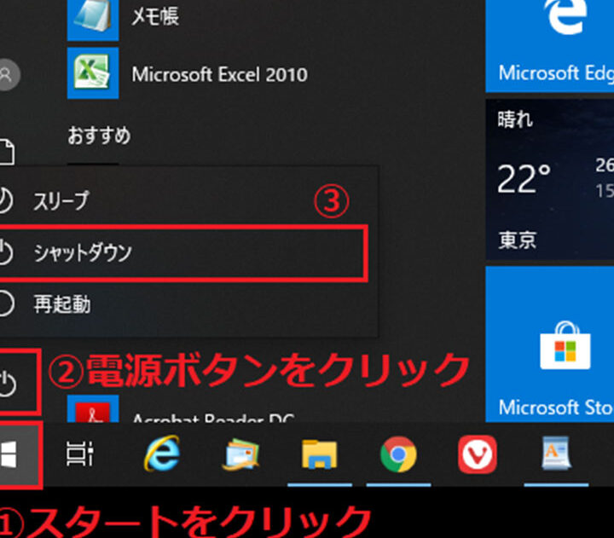The image size is (614, 538).
Task: Select 再起動 (Restart) from the power menu
Action: 61,304
